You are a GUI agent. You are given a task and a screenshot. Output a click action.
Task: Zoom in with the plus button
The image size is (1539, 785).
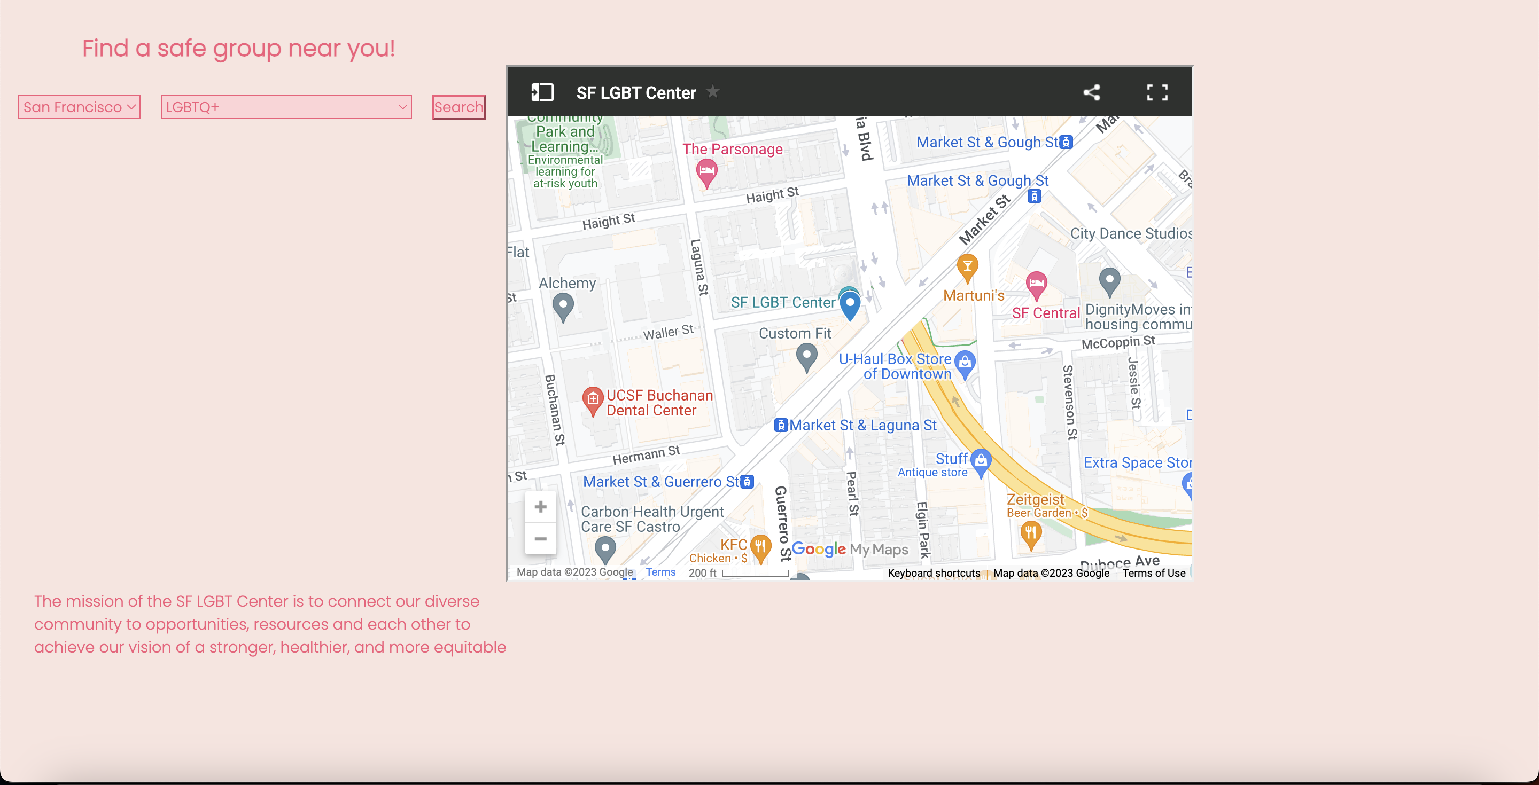pyautogui.click(x=540, y=507)
